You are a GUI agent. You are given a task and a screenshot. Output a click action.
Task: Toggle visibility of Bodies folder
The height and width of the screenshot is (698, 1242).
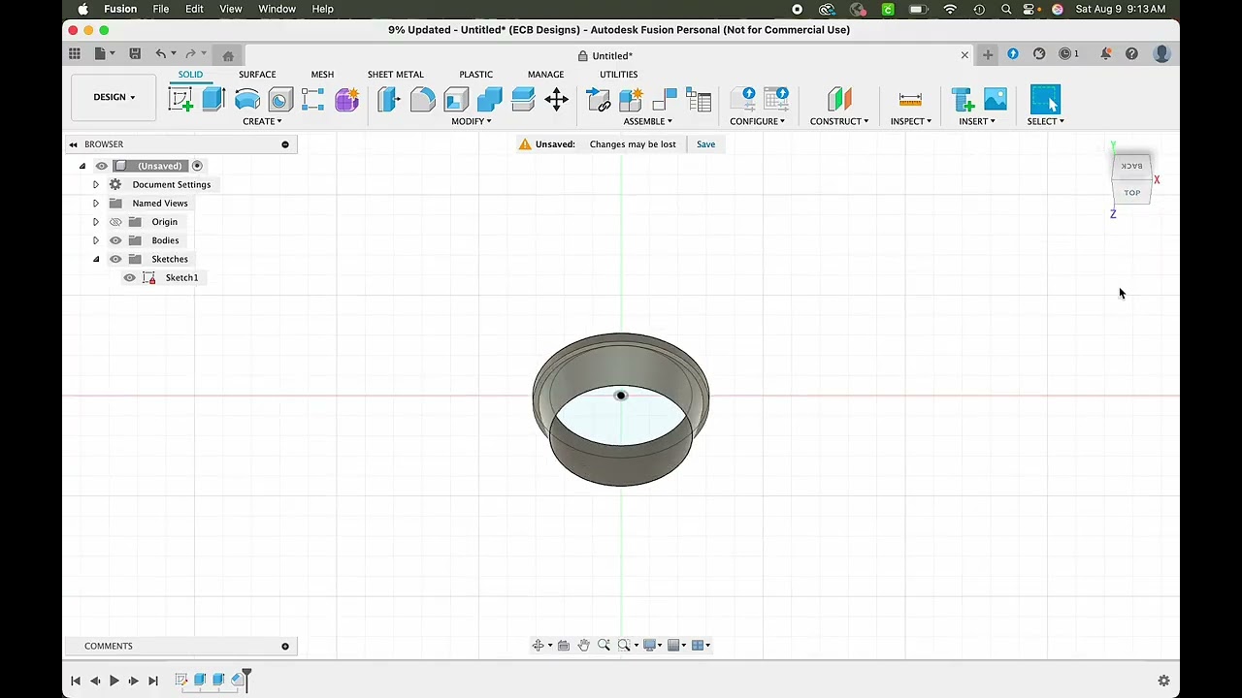pos(115,240)
